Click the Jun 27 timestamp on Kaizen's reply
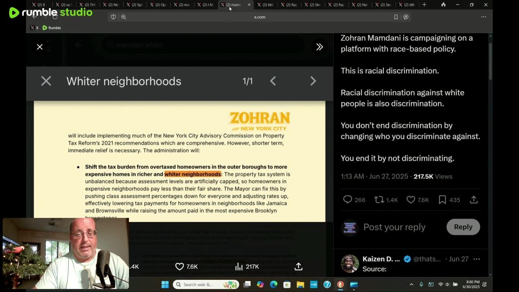This screenshot has height=292, width=519. (x=459, y=259)
